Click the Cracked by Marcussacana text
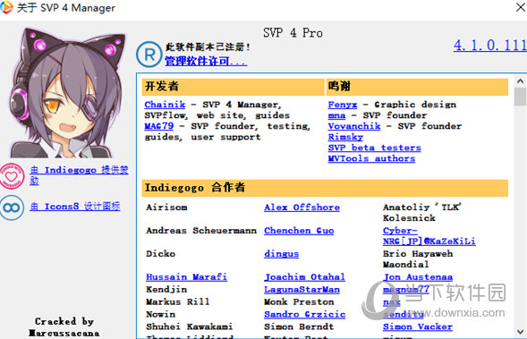 (x=64, y=327)
